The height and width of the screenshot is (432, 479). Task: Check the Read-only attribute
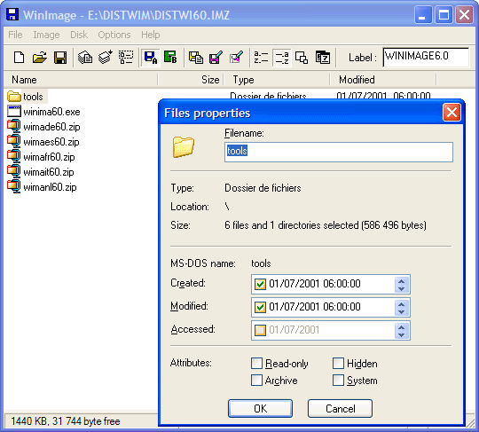click(256, 364)
